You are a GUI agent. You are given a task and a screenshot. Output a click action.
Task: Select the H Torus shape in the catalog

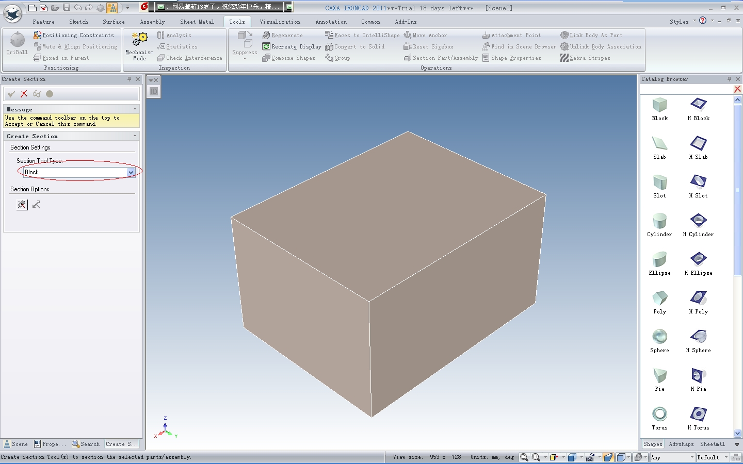[698, 419]
